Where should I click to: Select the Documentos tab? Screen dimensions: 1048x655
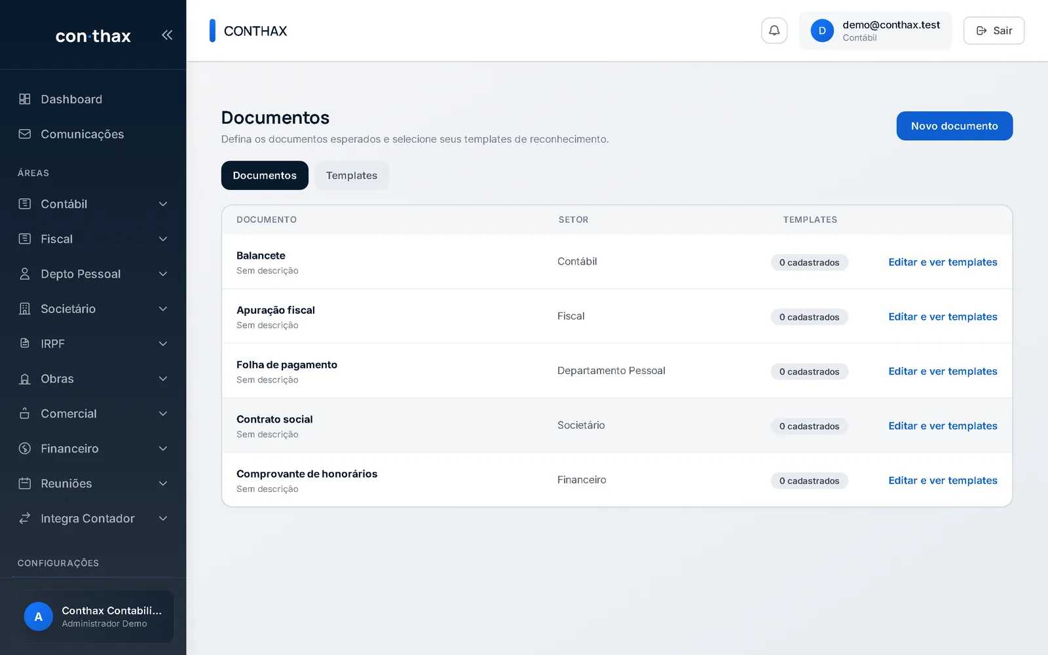click(265, 176)
